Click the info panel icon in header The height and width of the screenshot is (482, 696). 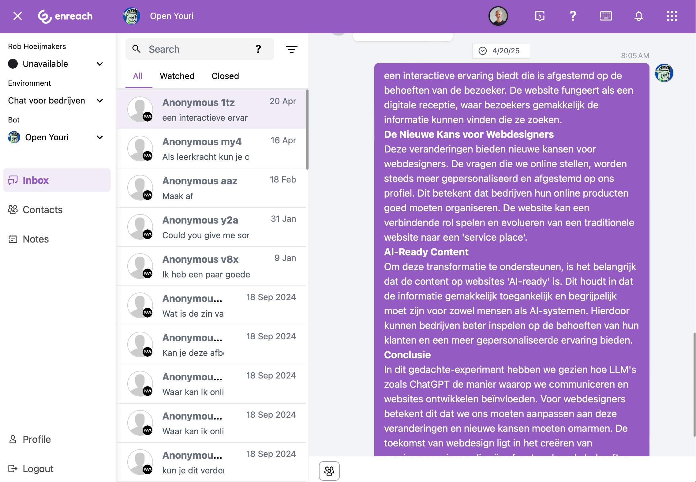tap(540, 16)
